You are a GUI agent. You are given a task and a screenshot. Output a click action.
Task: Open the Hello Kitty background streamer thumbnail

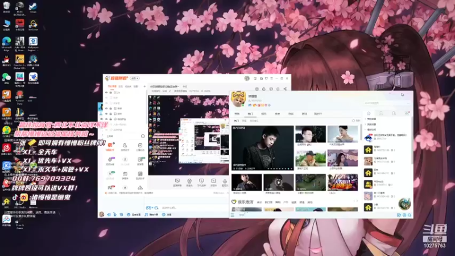point(342,158)
